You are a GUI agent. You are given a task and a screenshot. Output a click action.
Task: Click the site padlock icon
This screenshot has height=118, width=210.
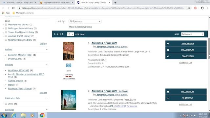pos(19,8)
